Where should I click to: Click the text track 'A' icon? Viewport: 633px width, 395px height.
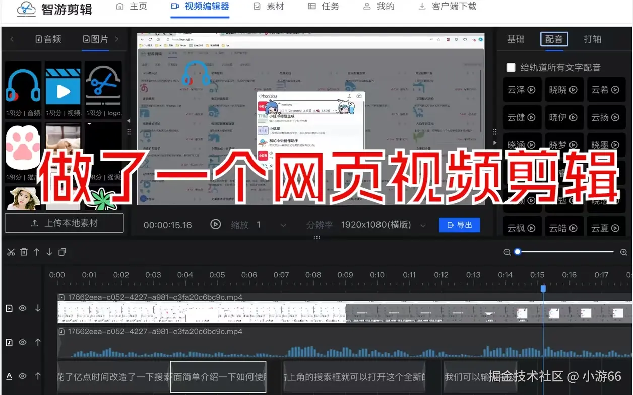click(9, 376)
